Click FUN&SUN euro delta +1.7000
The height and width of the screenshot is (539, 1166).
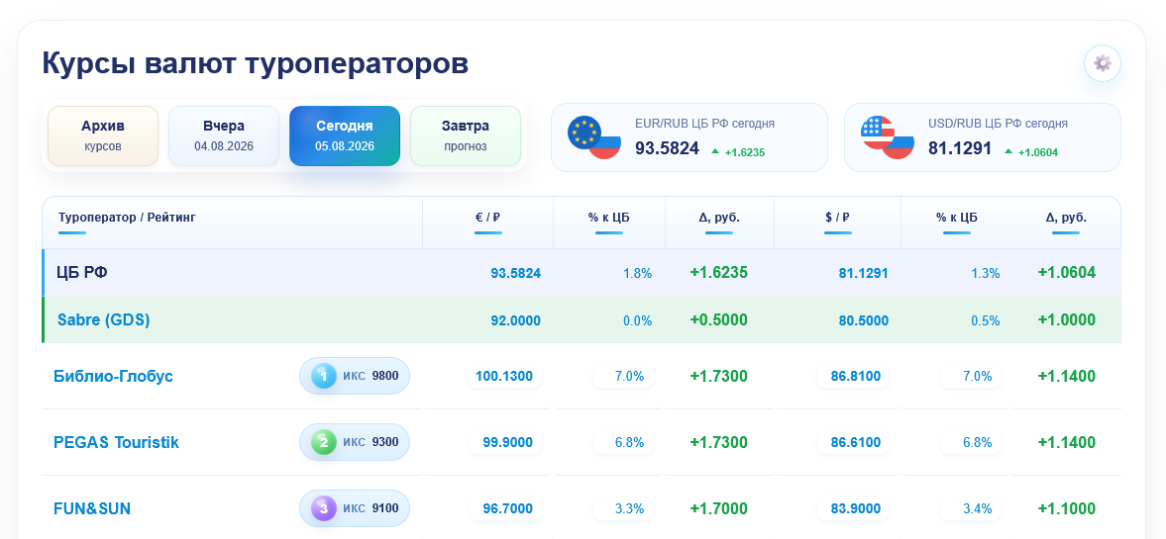718,508
